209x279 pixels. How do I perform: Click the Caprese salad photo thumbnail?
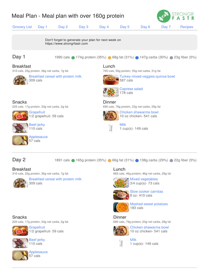point(111,92)
